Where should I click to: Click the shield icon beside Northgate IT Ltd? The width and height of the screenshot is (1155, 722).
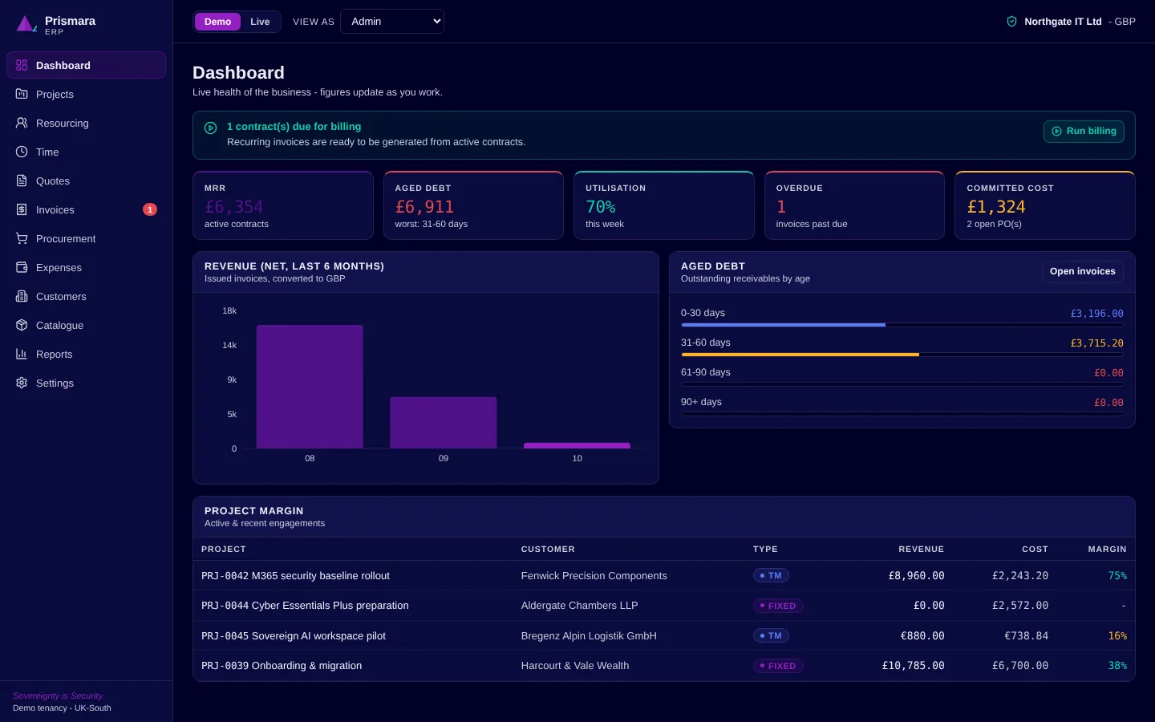click(x=1011, y=22)
